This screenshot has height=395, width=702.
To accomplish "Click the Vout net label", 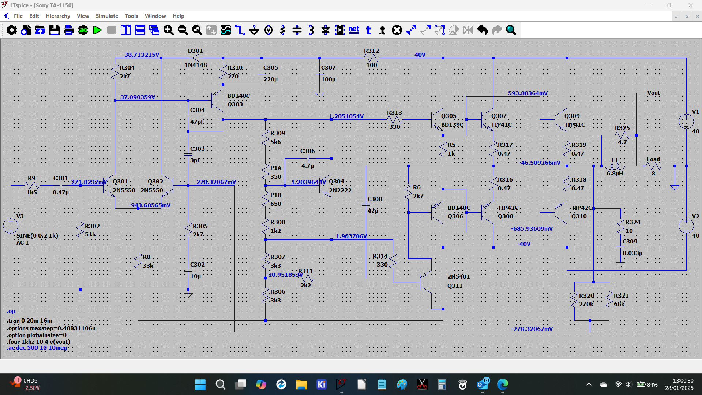I will [x=654, y=93].
